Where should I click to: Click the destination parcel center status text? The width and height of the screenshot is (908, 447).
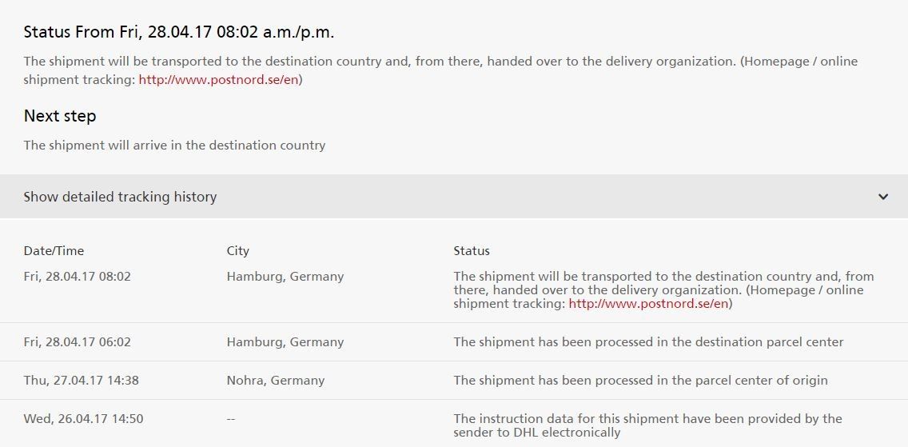(x=648, y=342)
